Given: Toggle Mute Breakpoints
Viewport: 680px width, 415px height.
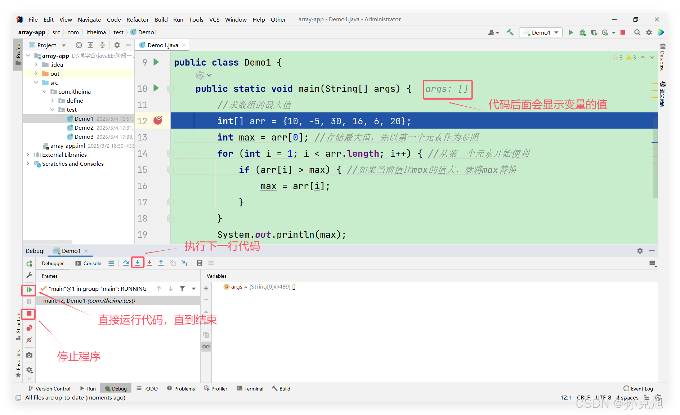Looking at the screenshot, I should 29,340.
